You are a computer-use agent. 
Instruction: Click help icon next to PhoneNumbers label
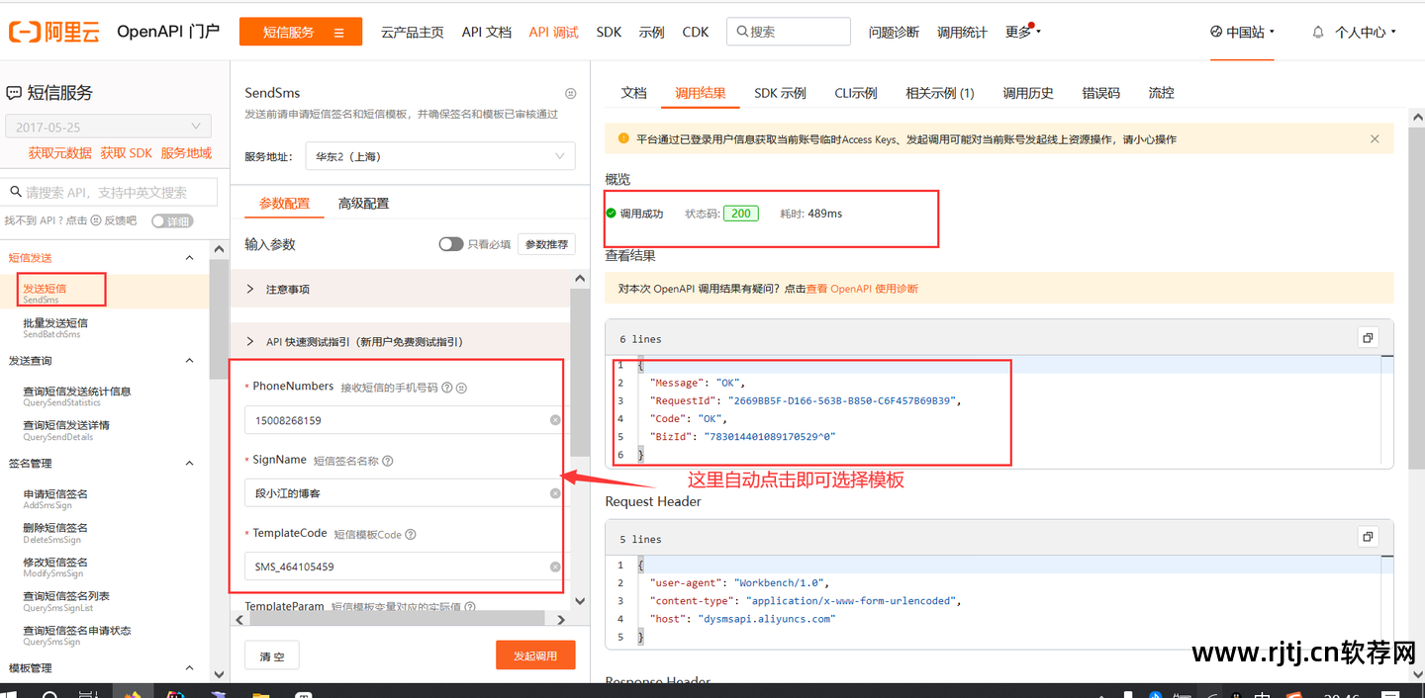click(447, 388)
